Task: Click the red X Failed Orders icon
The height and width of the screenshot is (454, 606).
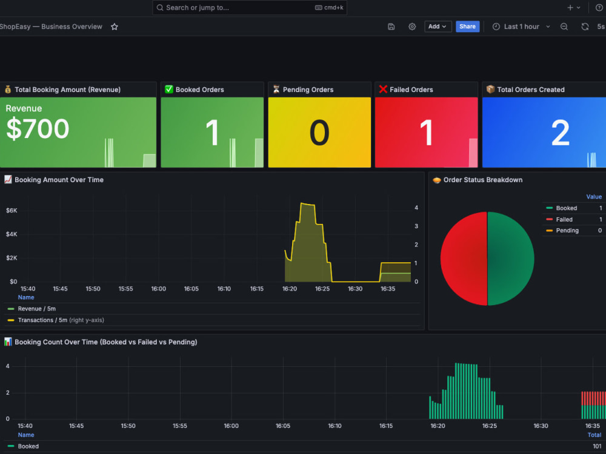Action: pyautogui.click(x=383, y=89)
